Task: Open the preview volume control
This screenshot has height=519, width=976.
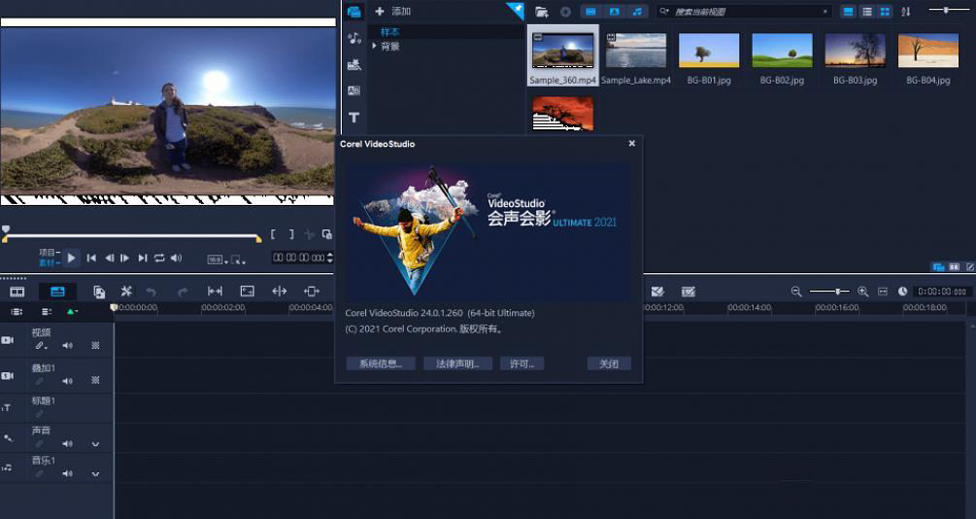Action: click(177, 258)
